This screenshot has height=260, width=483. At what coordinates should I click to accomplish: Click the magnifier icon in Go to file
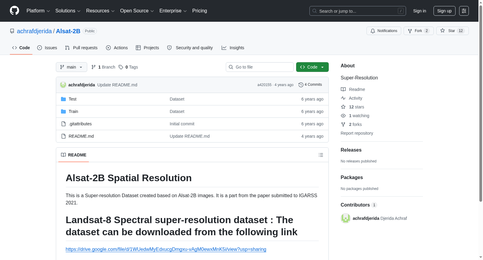tap(231, 67)
